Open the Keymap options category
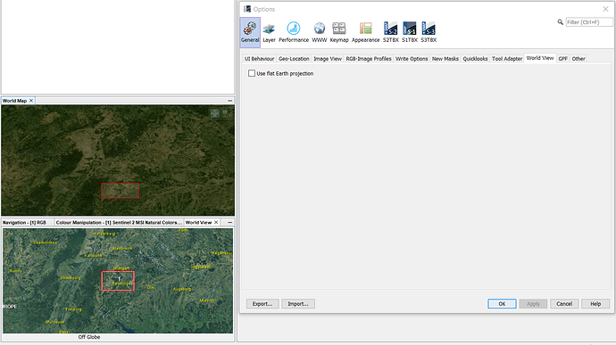The height and width of the screenshot is (345, 616). (x=339, y=32)
